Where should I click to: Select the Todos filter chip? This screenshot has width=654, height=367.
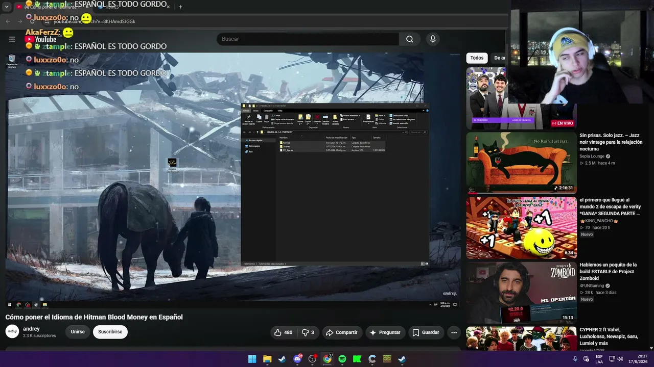(477, 58)
